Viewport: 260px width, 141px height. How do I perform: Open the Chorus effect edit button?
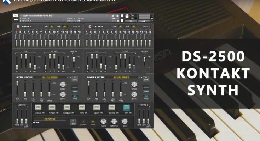point(38,108)
